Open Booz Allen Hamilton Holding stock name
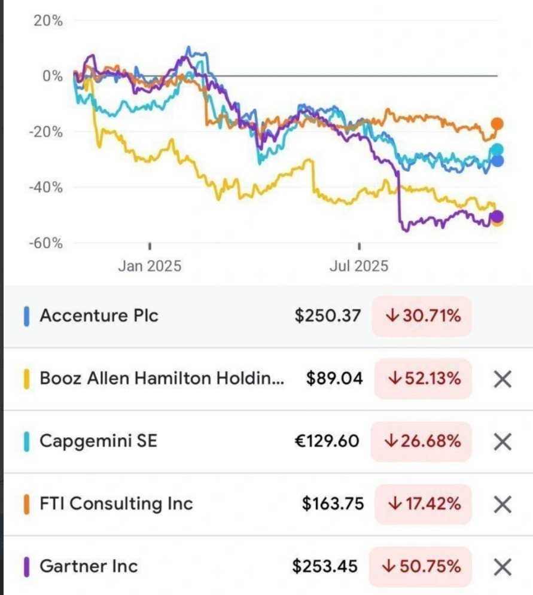Viewport: 533px width, 595px height. point(162,379)
